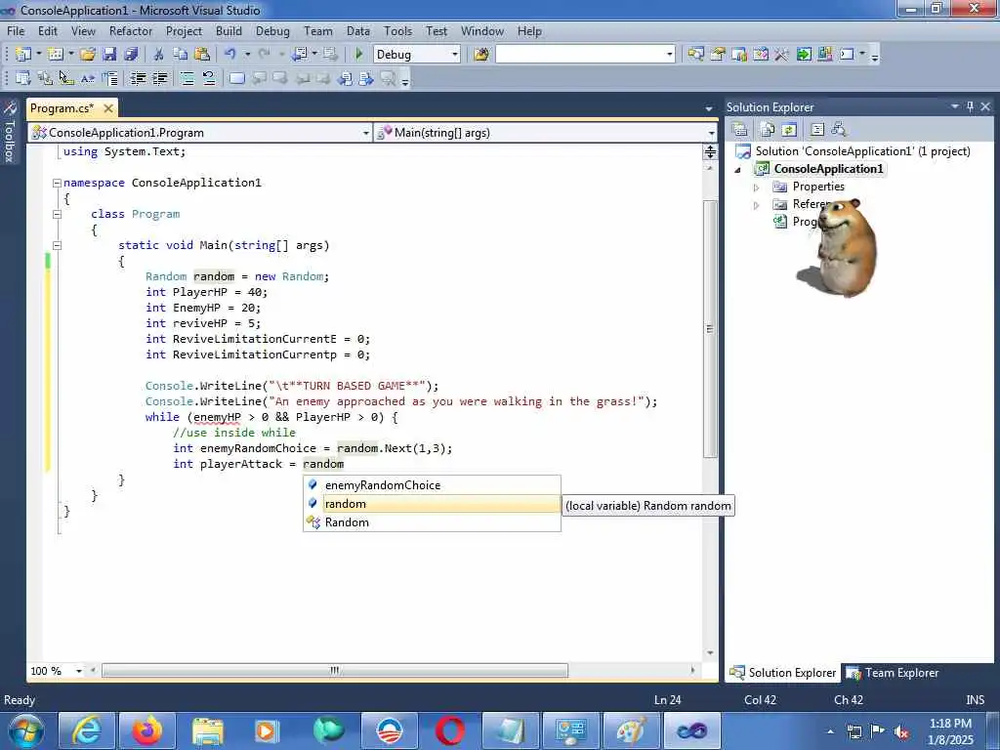The height and width of the screenshot is (750, 1000).
Task: Open the Solution Explorer window position menu
Action: [x=955, y=106]
